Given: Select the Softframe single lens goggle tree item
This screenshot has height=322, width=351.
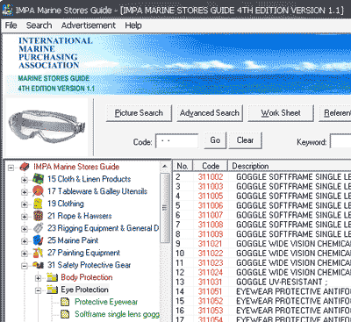Looking at the screenshot, I should (x=117, y=314).
